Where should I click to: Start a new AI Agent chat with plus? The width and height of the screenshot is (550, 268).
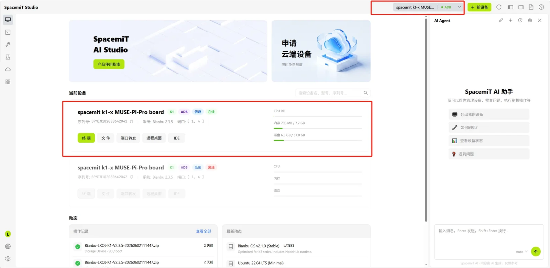510,21
